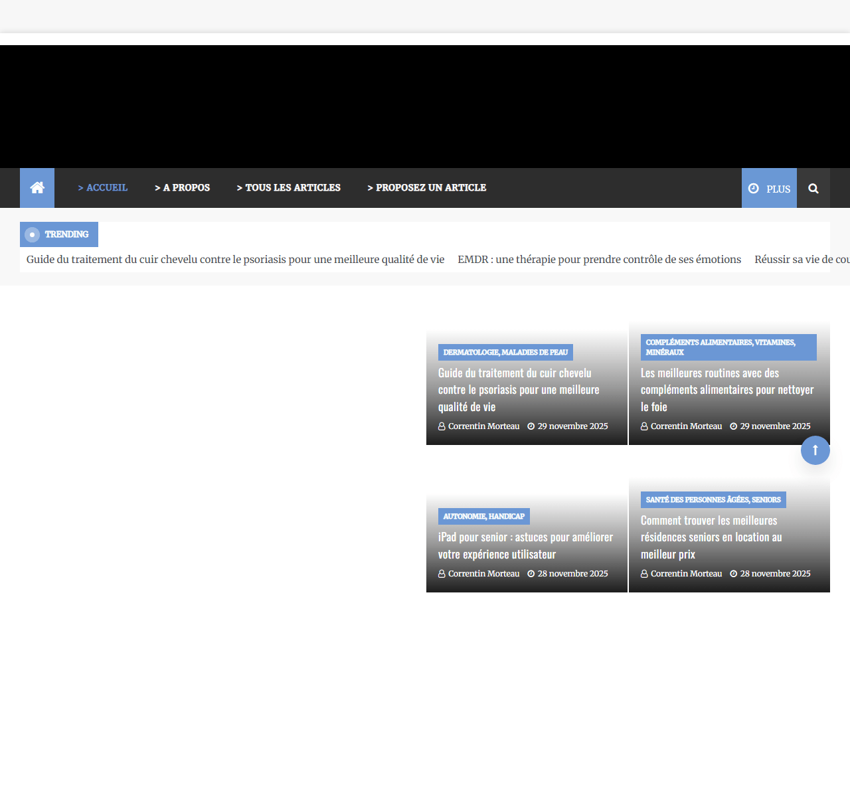Click the Trending circle icon

coord(32,234)
